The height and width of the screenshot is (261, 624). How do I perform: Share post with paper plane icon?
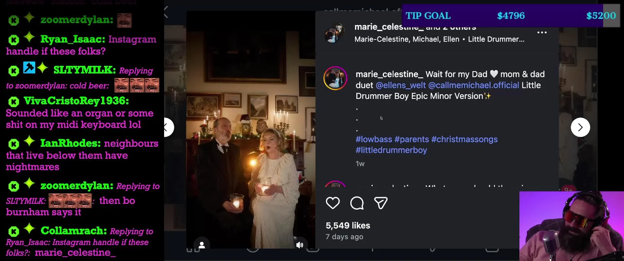pyautogui.click(x=381, y=203)
